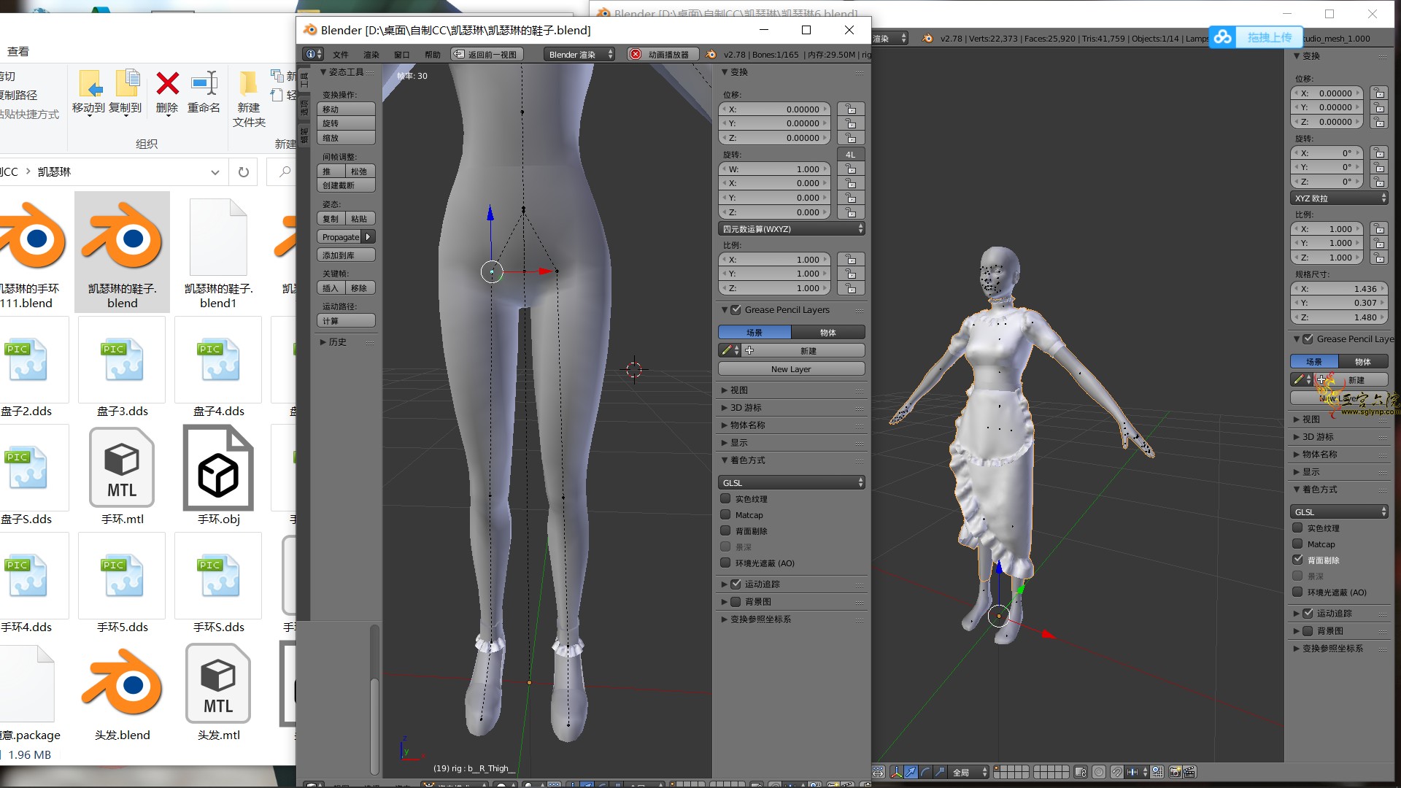
Task: Open the 渲染 menu in Blender
Action: 371,55
